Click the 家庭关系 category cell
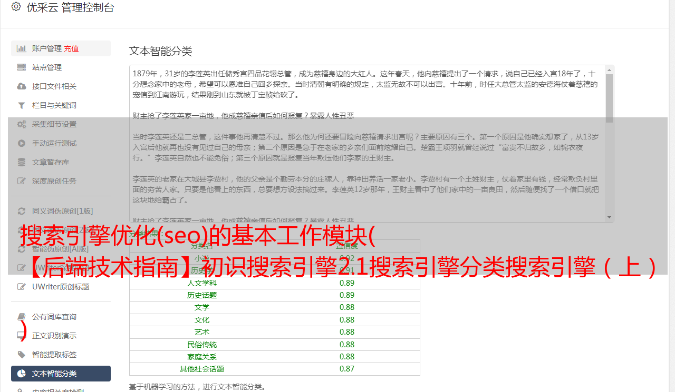Screen dimensions: 675x392 (x=202, y=357)
